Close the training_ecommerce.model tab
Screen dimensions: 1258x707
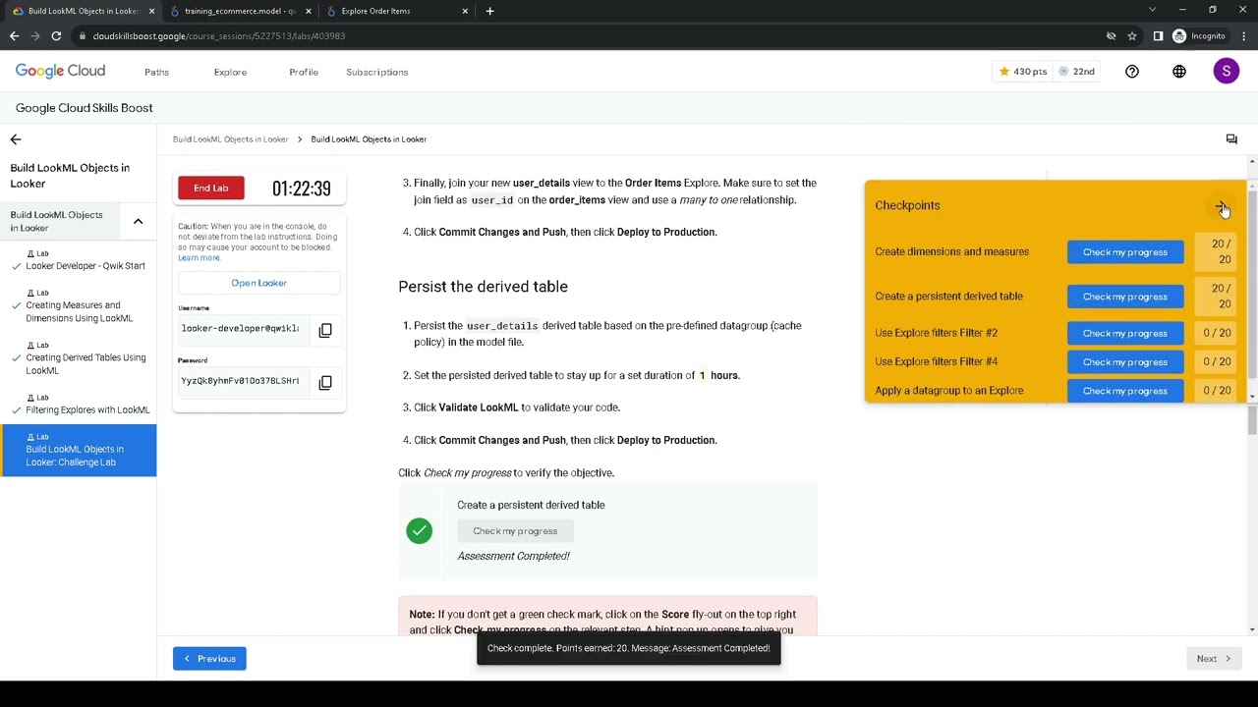(x=309, y=11)
